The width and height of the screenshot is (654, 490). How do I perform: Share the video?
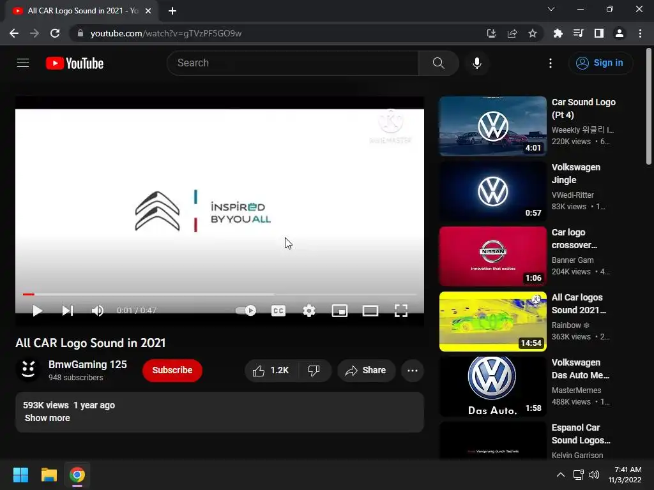pos(366,371)
